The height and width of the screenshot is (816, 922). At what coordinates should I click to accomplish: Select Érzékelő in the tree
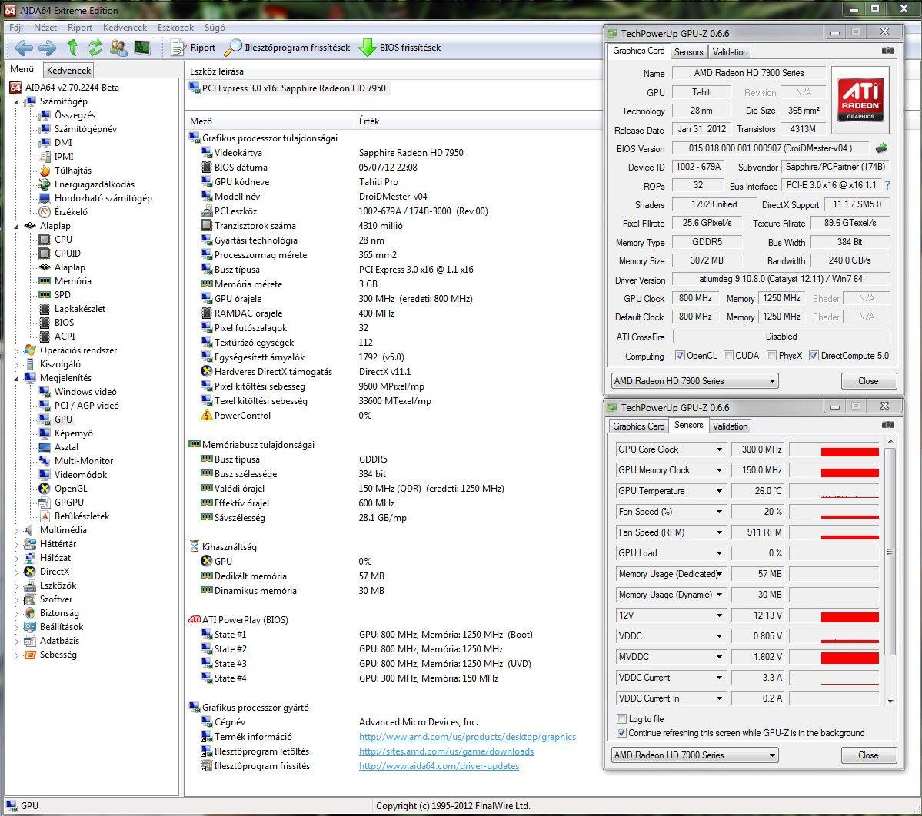(72, 212)
